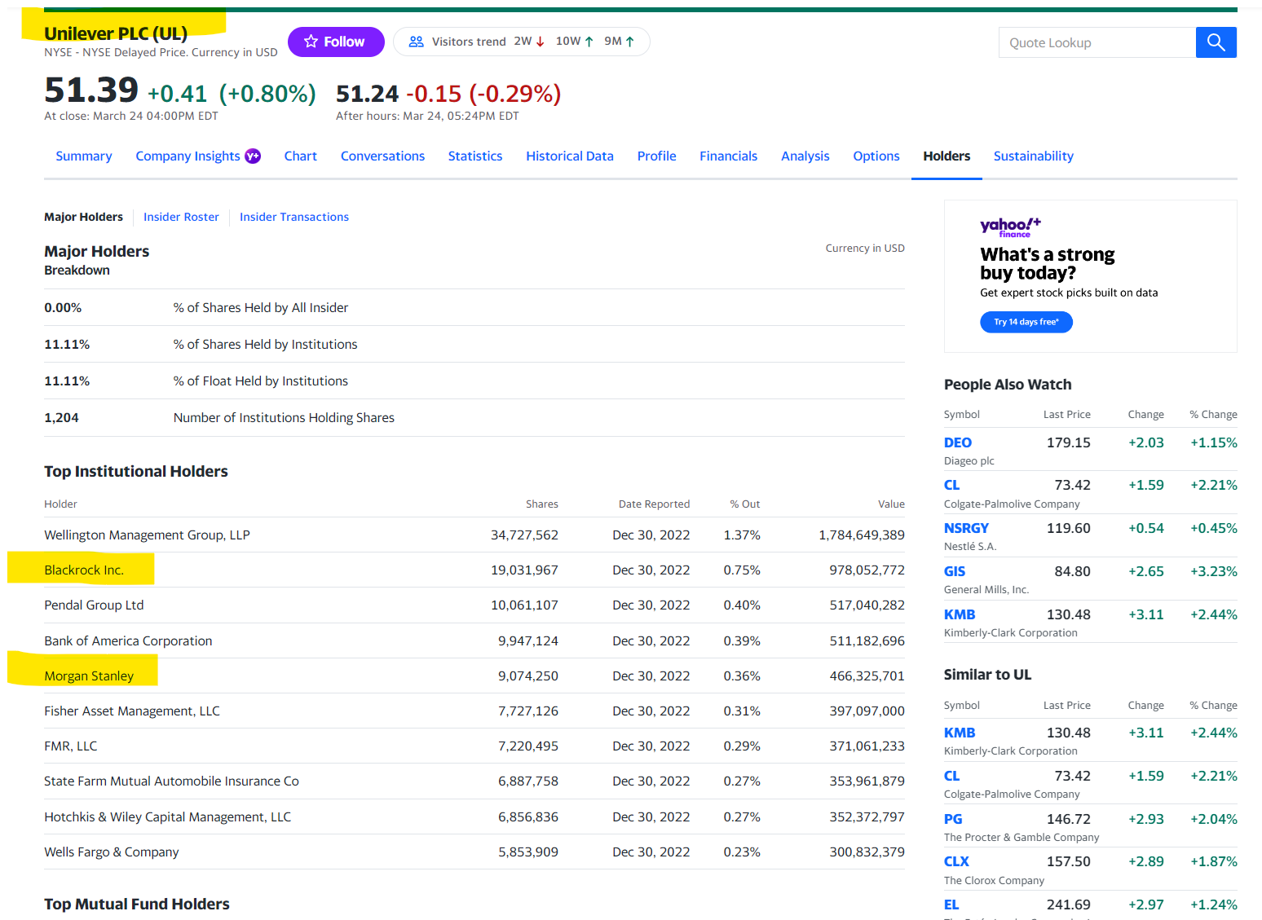Click Wellington Management Group, LLP holder
The width and height of the screenshot is (1262, 920).
(x=147, y=535)
